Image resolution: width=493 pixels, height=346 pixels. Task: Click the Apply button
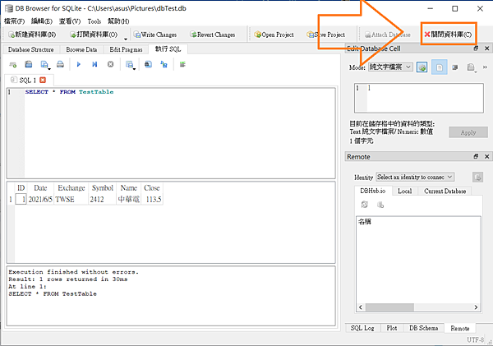coord(468,132)
